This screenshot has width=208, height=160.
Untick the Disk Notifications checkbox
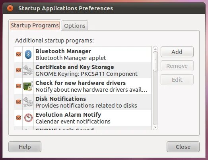[19, 102]
